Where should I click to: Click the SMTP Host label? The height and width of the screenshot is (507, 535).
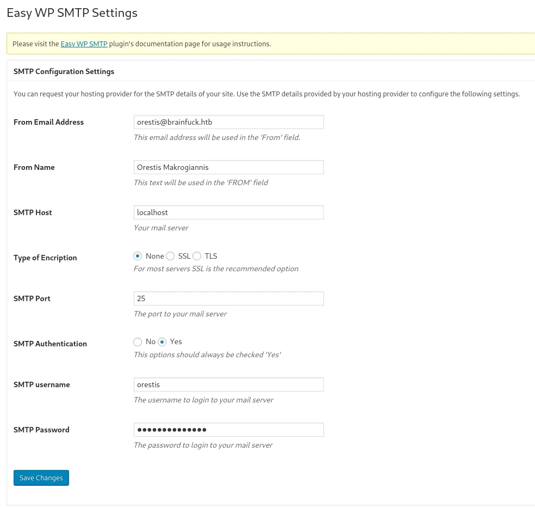(x=33, y=212)
